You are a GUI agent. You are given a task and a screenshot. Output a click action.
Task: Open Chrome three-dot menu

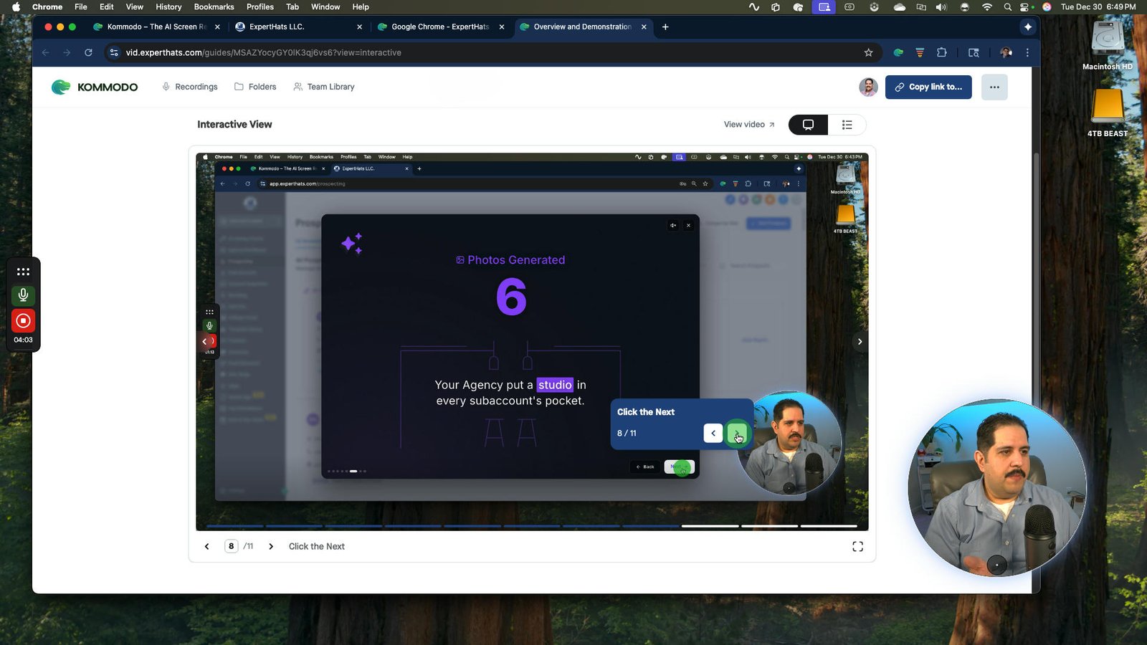(1027, 52)
